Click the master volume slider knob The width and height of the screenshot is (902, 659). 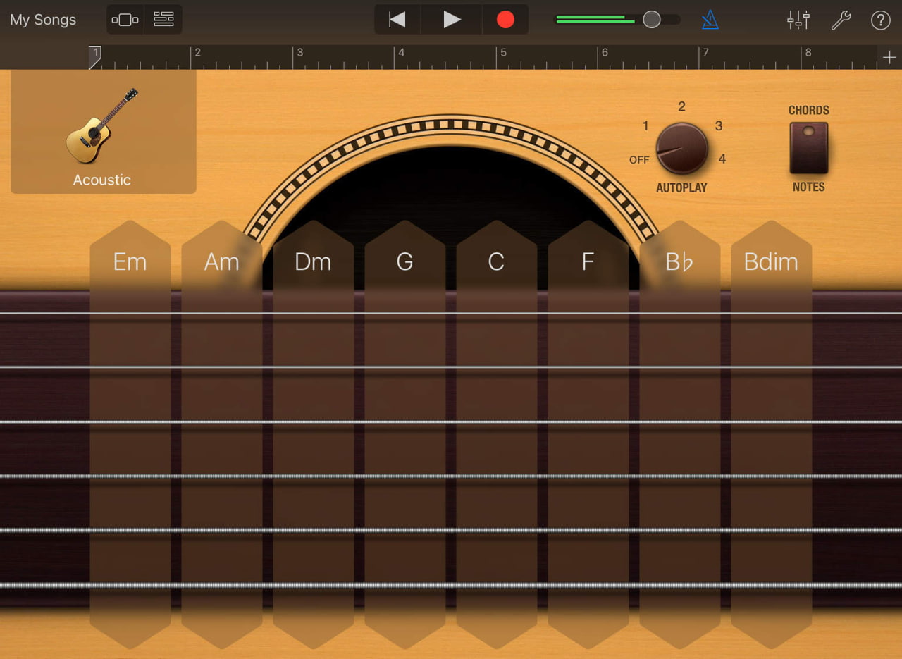point(652,20)
